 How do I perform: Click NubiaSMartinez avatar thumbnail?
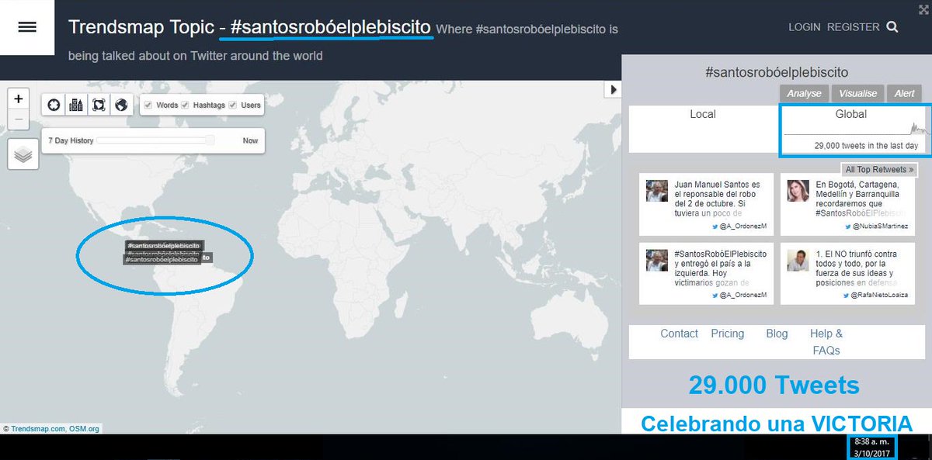(x=798, y=190)
